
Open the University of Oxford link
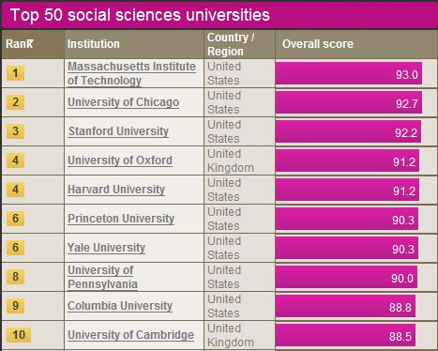point(120,160)
